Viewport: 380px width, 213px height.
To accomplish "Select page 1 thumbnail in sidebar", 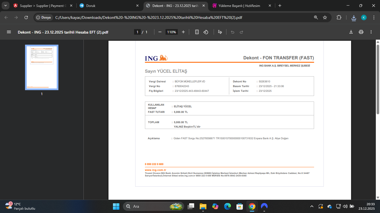I will [42, 67].
